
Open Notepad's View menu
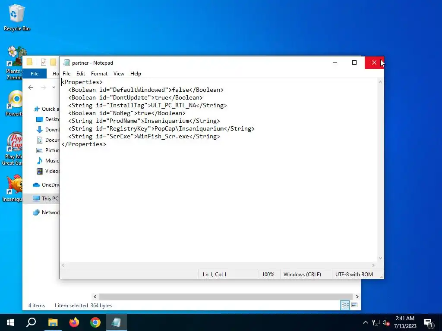[x=119, y=74]
